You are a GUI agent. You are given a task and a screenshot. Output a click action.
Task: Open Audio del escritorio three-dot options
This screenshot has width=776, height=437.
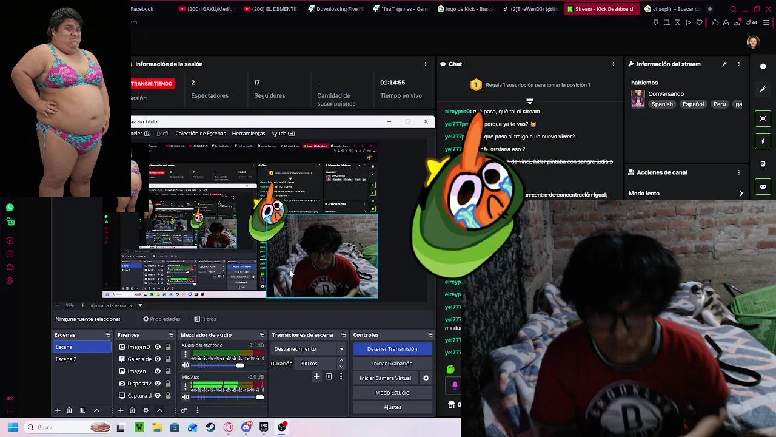point(186,354)
